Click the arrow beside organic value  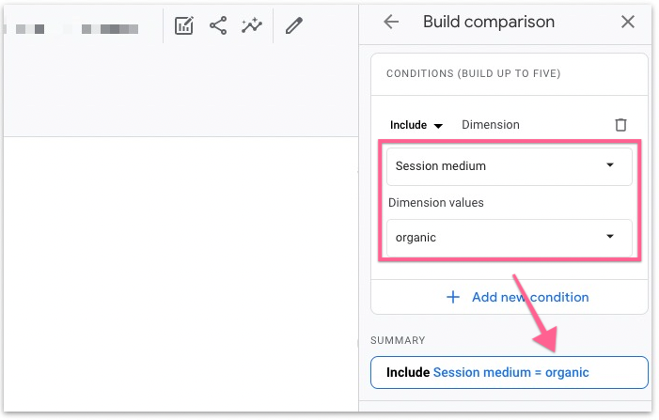[610, 237]
